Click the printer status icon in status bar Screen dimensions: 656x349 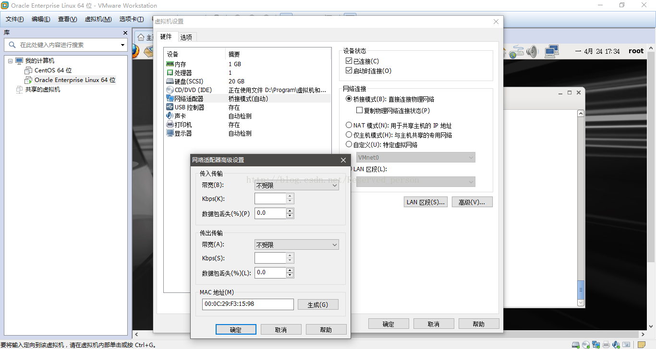click(606, 345)
